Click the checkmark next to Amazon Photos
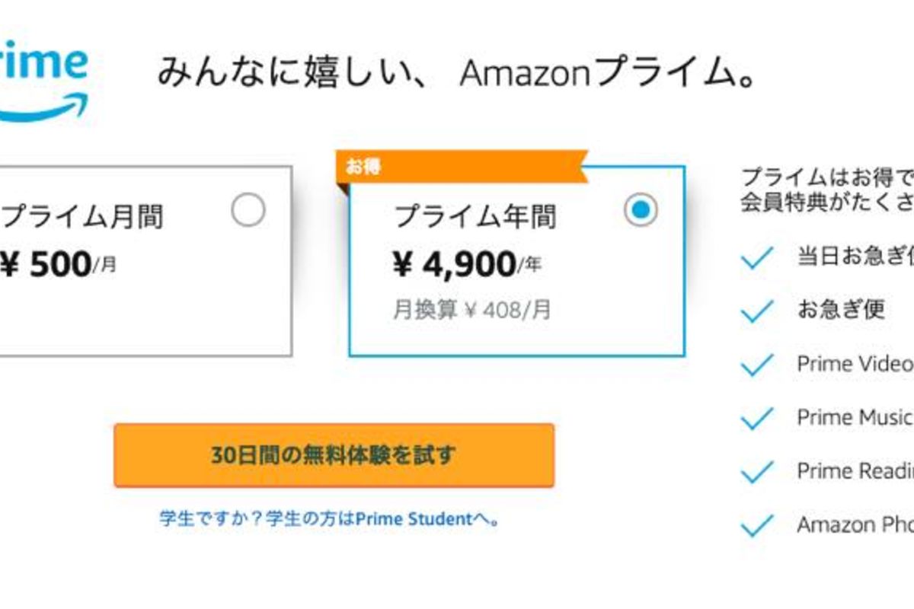914x609 pixels. click(758, 524)
